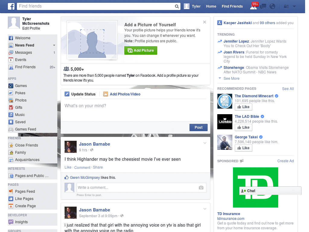The image size is (309, 232).
Task: Click the What's on your mind box
Action: coord(135,111)
